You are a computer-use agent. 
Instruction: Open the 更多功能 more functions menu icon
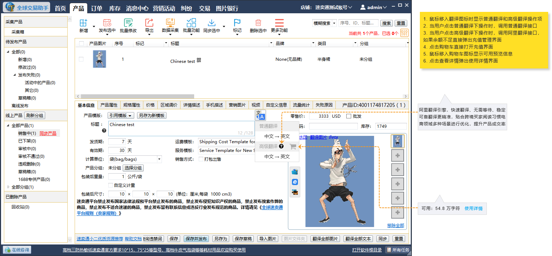point(279,23)
